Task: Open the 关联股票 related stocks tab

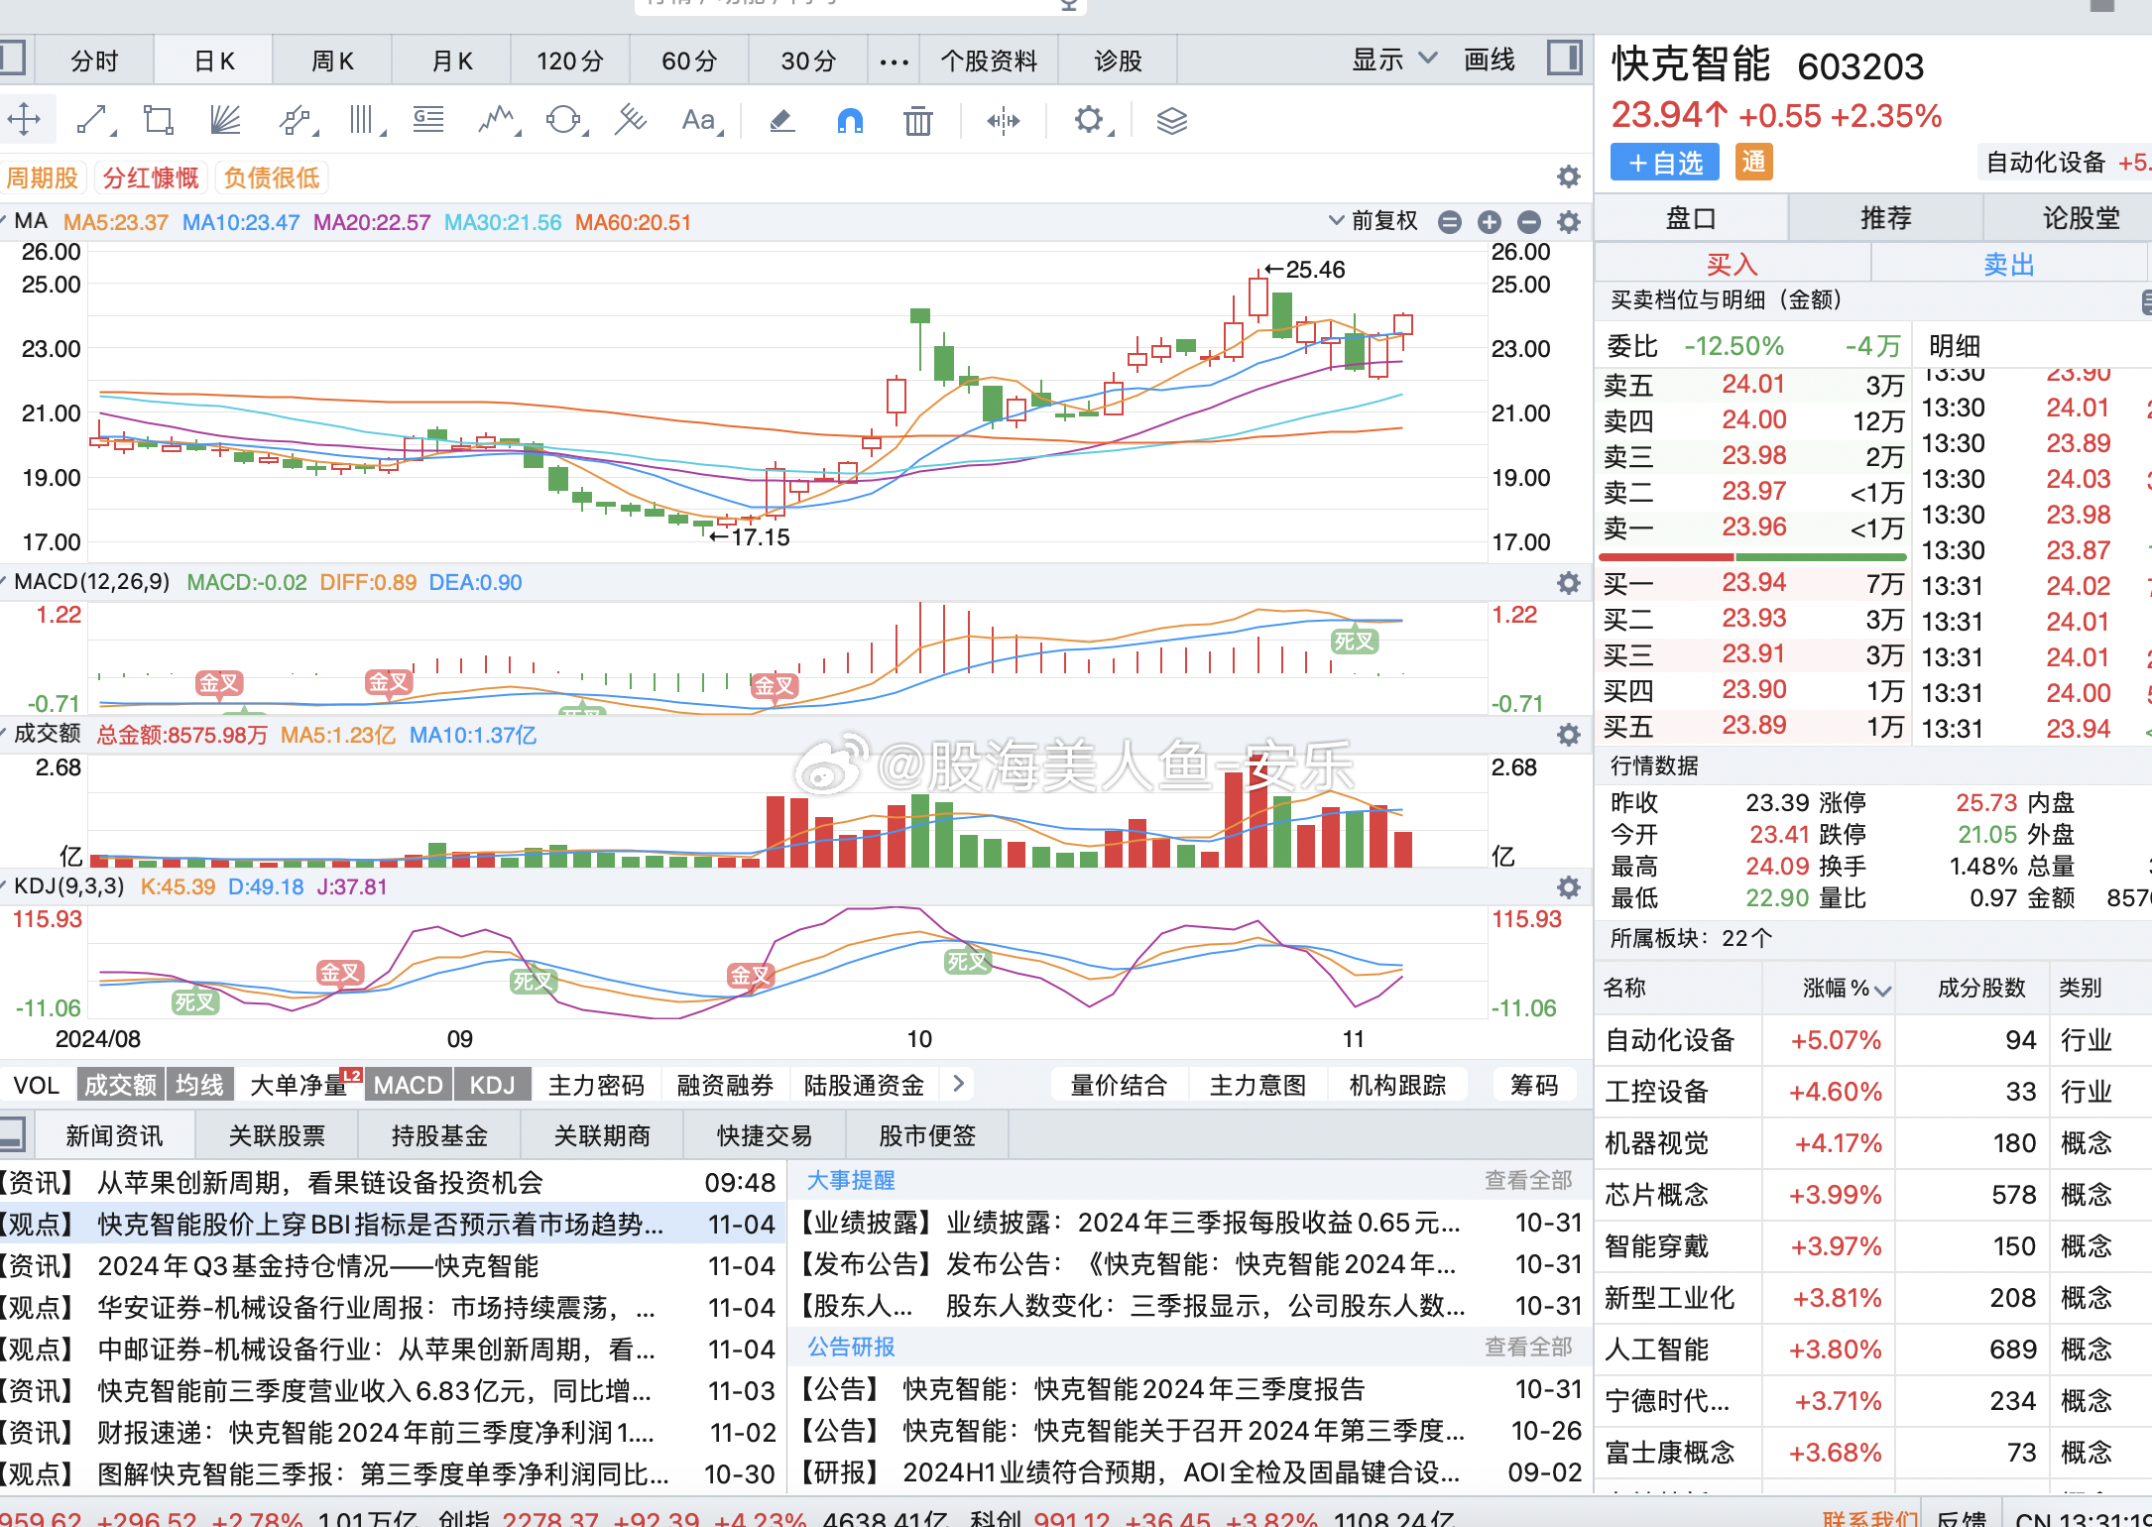Action: coord(277,1135)
